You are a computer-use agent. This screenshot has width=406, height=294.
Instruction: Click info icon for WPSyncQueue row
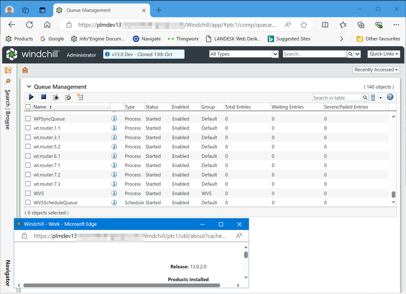pos(114,119)
